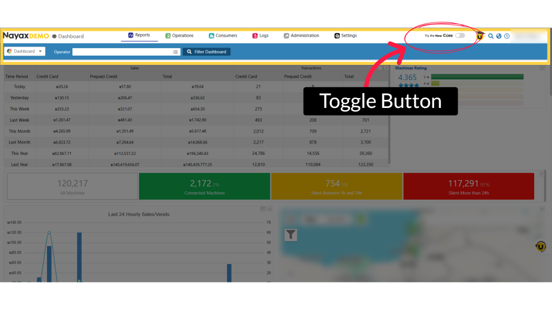552x310 pixels.
Task: Click the search magnifier icon in header
Action: pyautogui.click(x=490, y=36)
